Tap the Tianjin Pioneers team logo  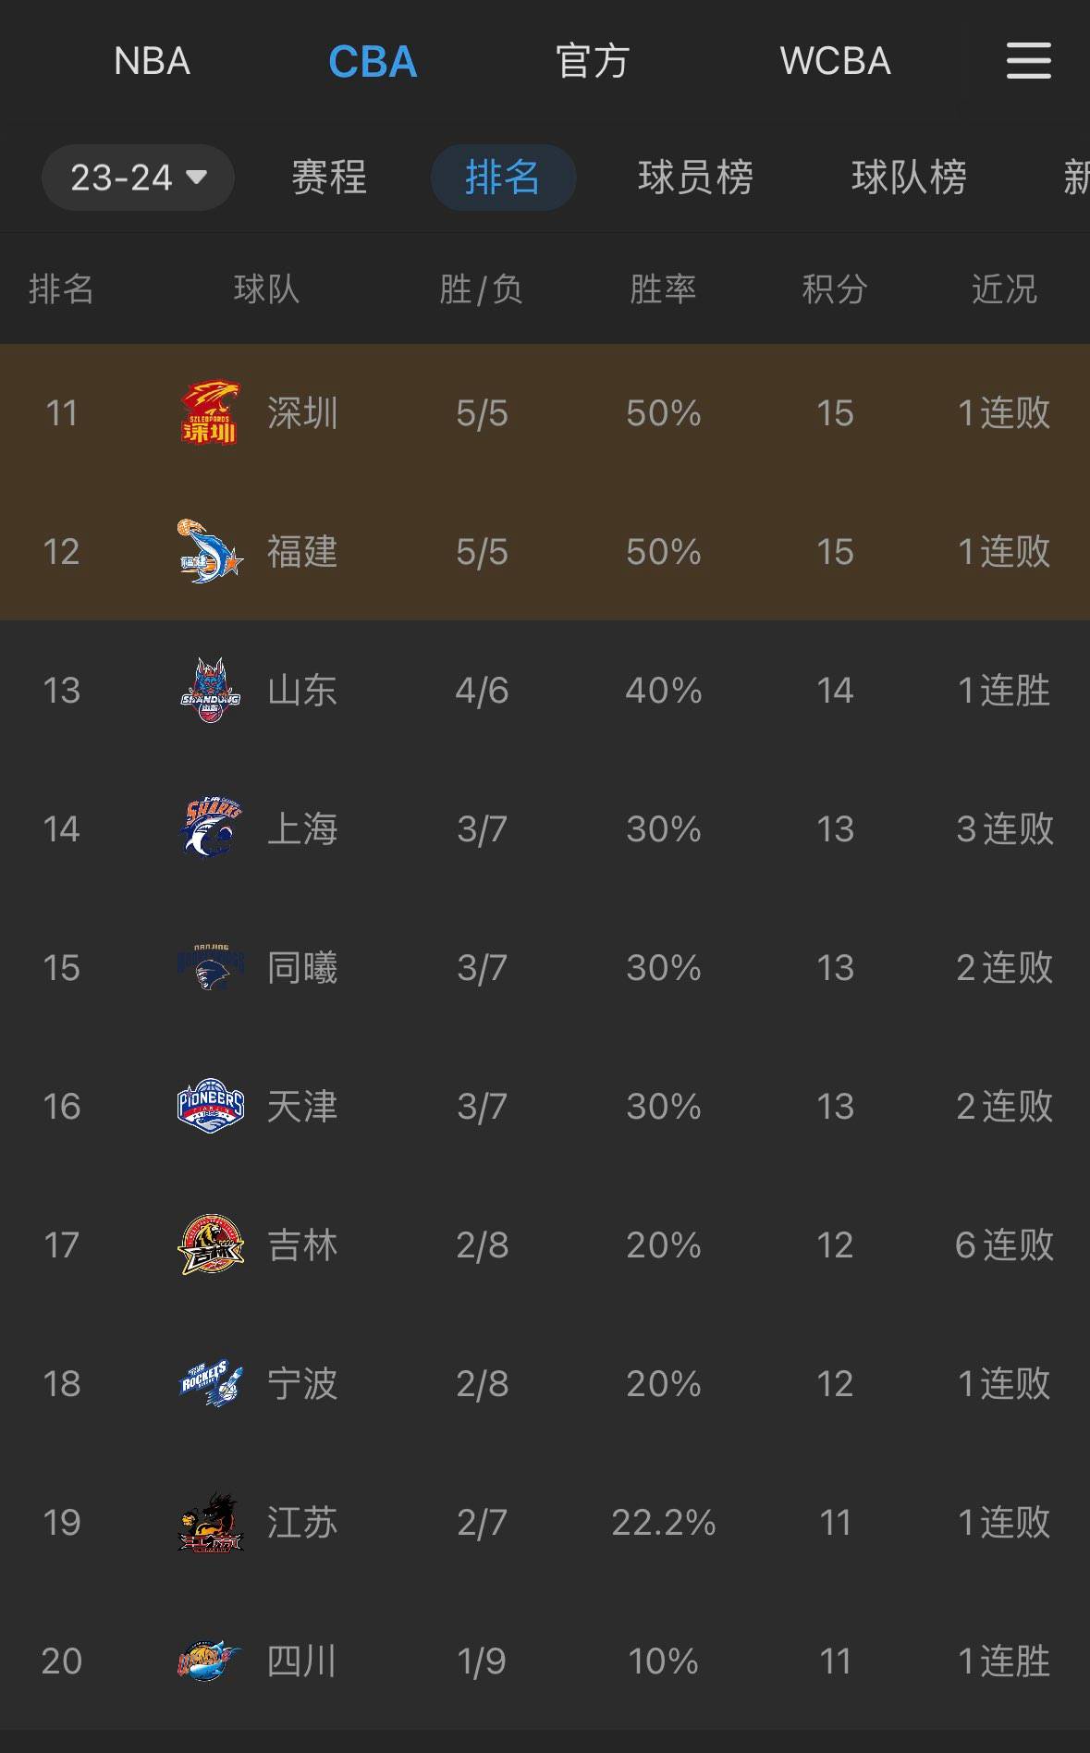click(x=211, y=1106)
